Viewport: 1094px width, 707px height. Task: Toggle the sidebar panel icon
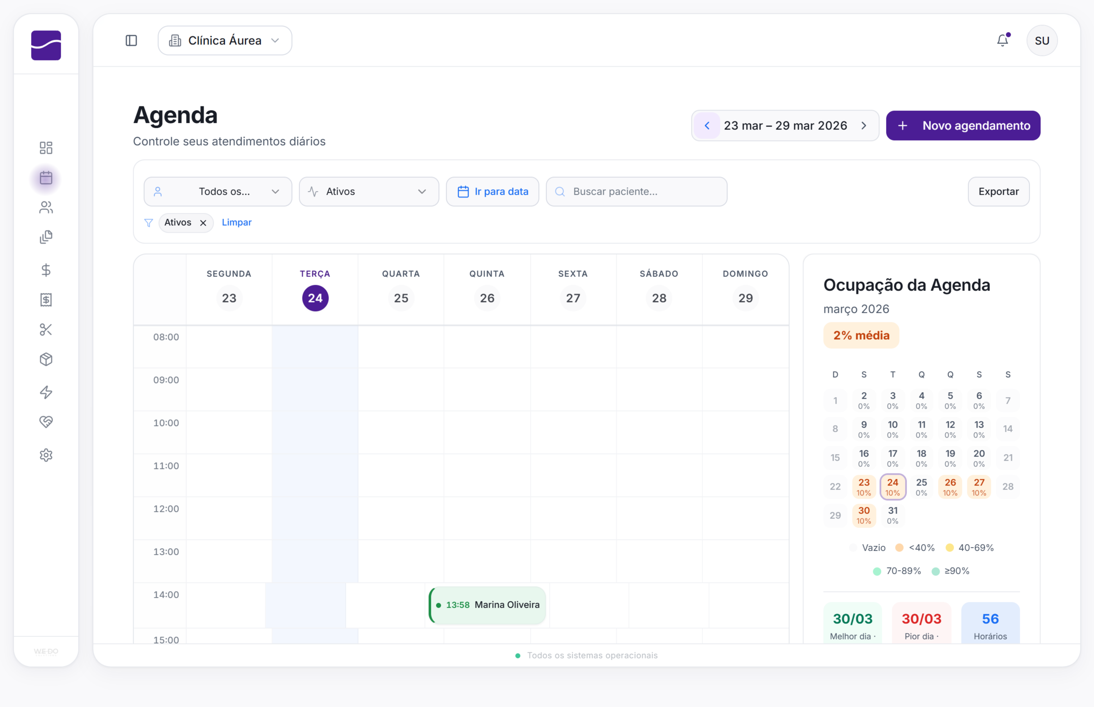131,40
